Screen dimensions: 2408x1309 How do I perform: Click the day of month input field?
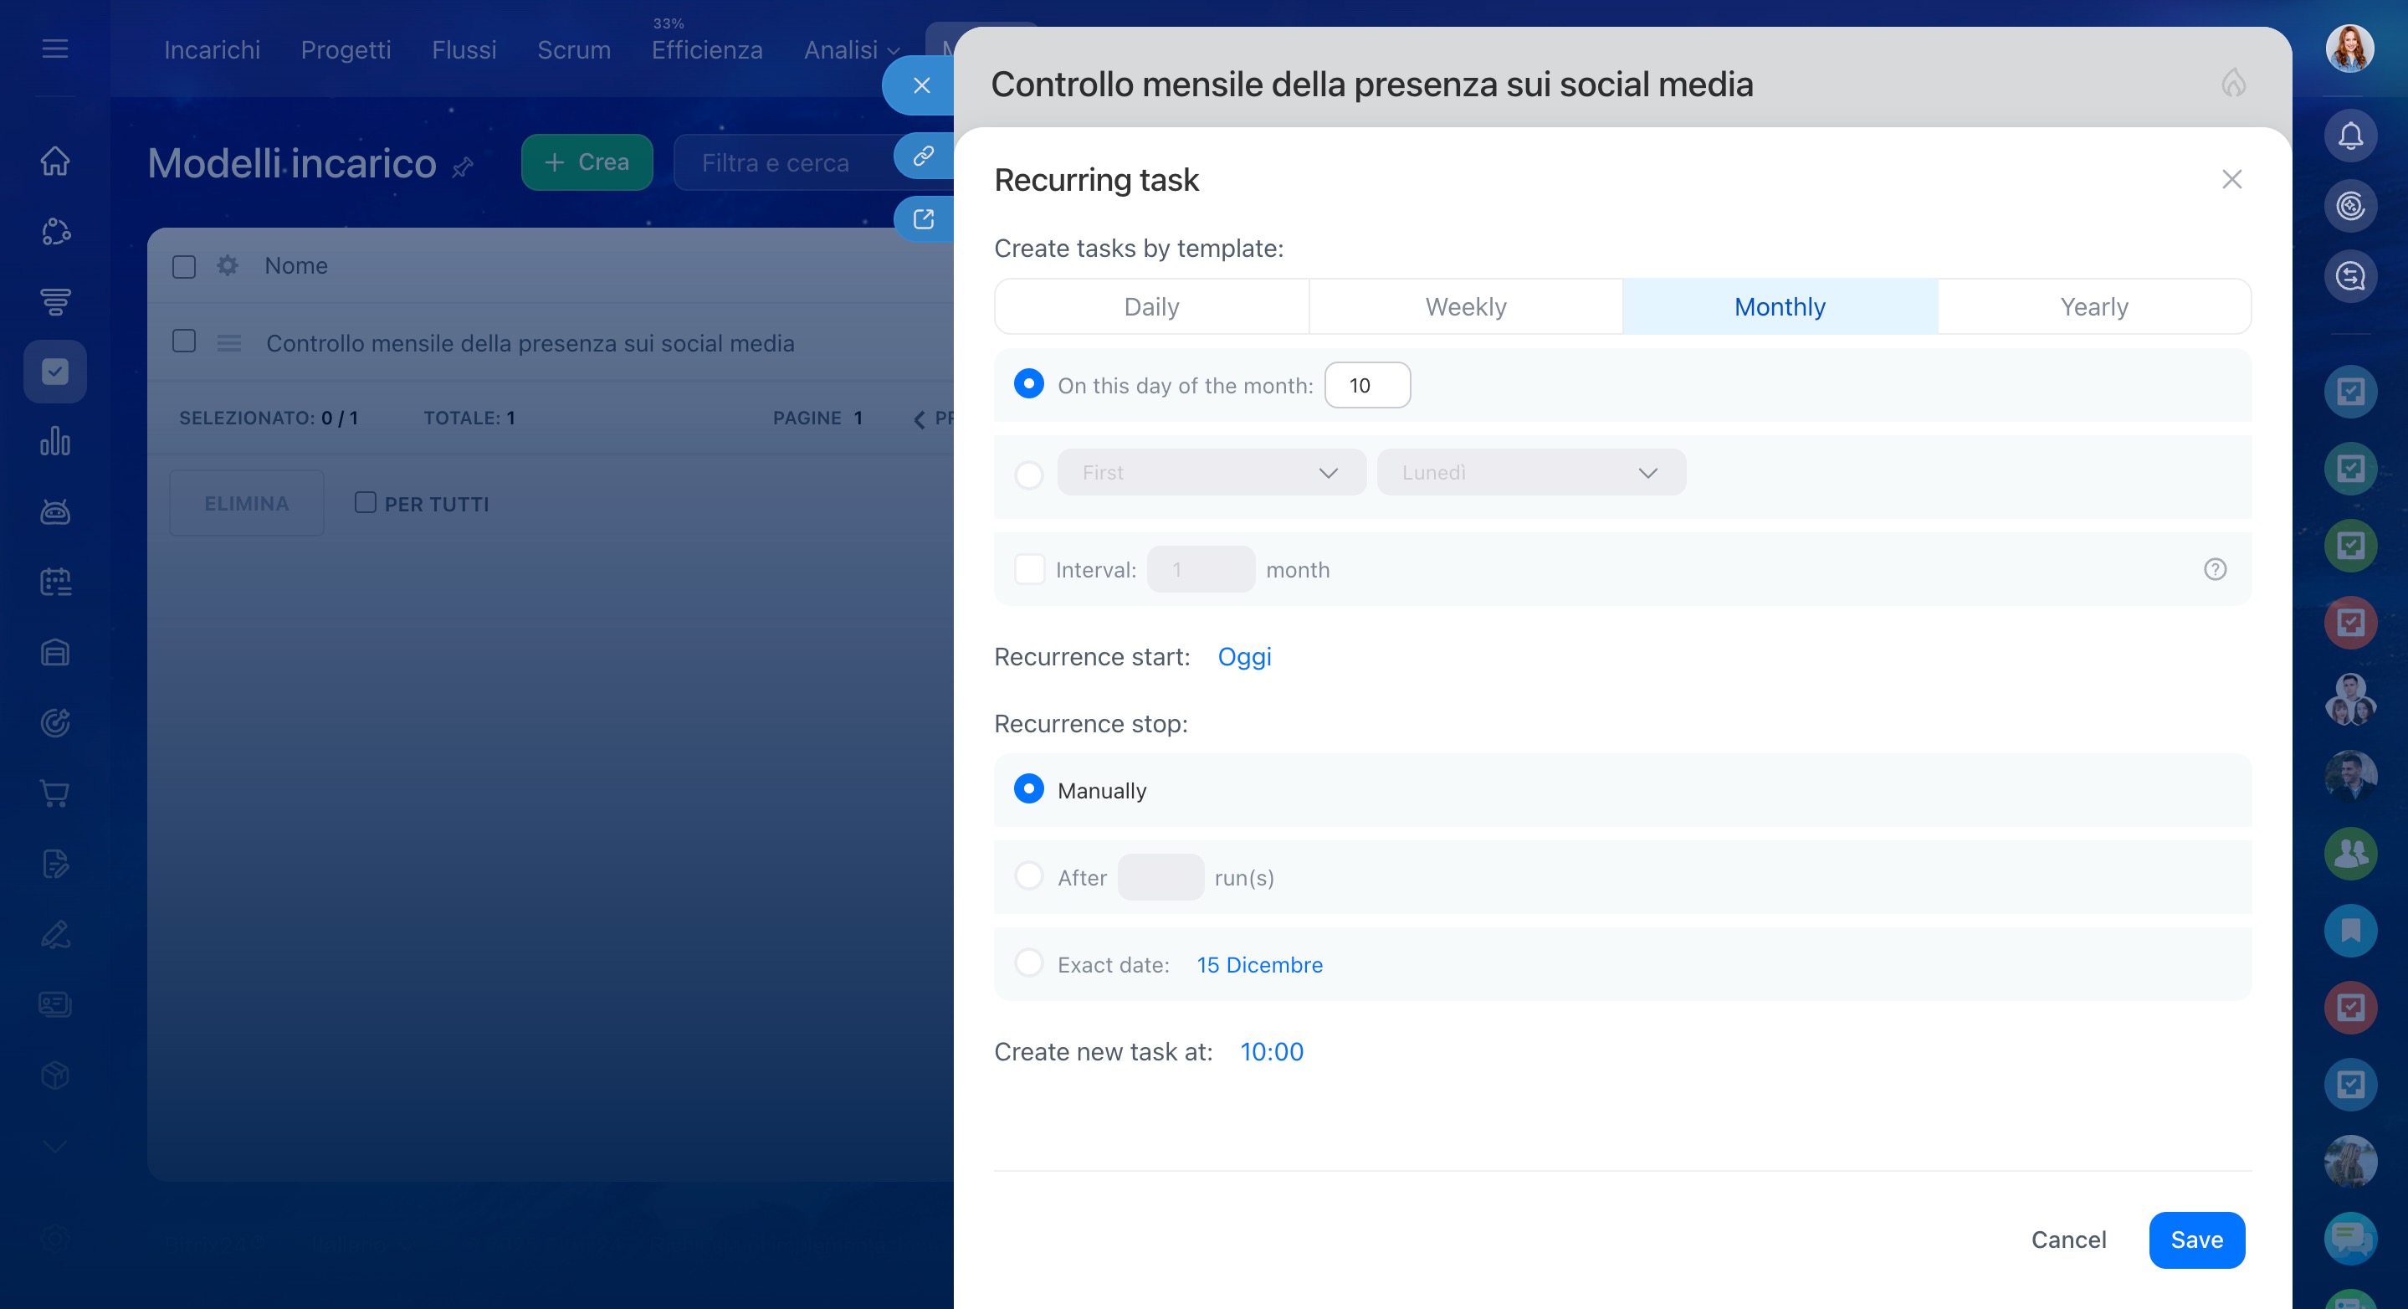pyautogui.click(x=1366, y=385)
